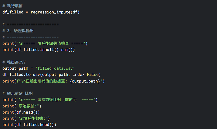This screenshot has width=217, height=129.
Task: Click the to_csv method call
Action: [x=33, y=75]
